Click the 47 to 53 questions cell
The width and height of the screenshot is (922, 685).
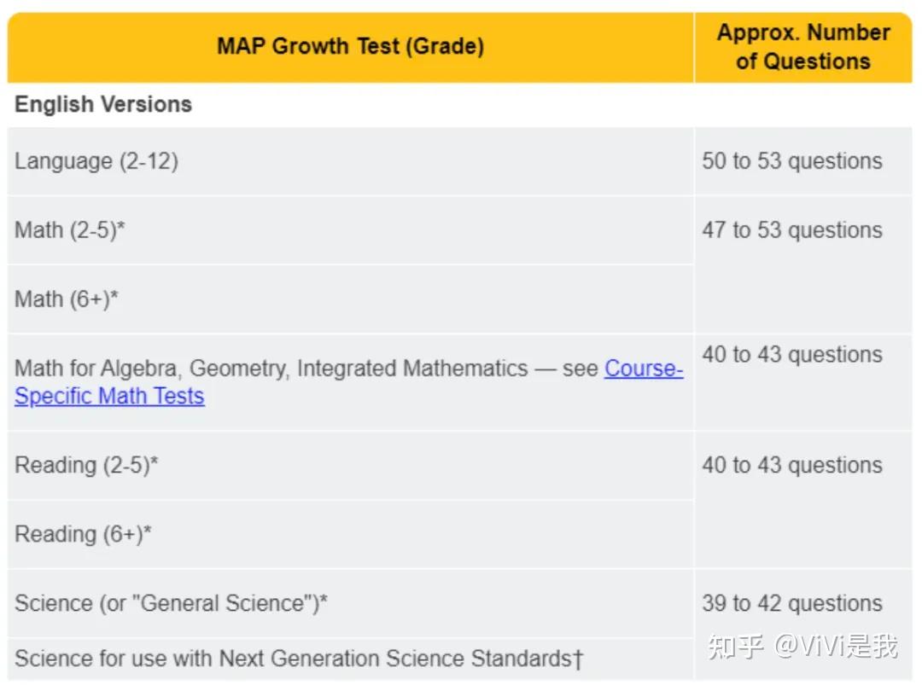coord(792,230)
